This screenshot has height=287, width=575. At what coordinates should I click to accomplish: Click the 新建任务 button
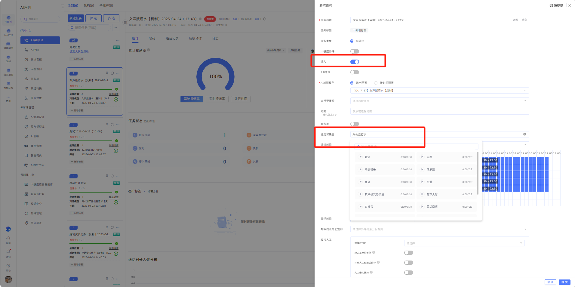(x=76, y=18)
